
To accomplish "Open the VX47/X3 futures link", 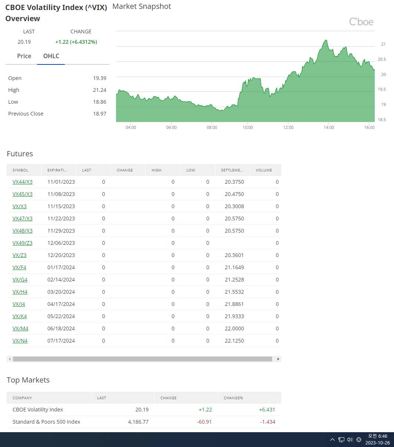I will 23,219.
